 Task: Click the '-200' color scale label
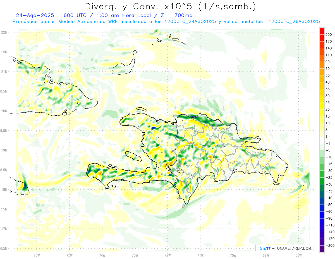coord(330,245)
